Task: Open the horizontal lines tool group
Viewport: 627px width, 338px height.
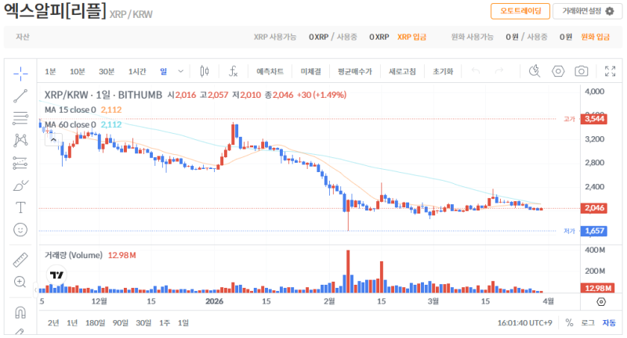Action: (x=20, y=118)
